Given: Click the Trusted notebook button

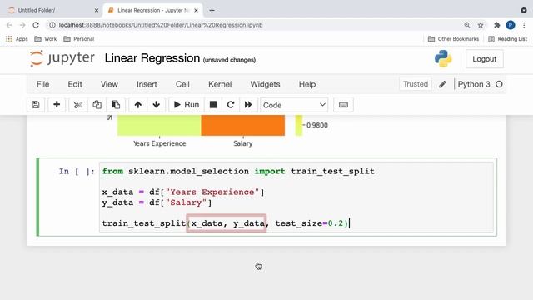Looking at the screenshot, I should [x=416, y=84].
